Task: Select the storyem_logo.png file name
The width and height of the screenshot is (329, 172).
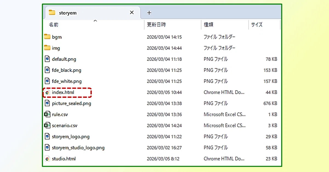Action: click(71, 137)
